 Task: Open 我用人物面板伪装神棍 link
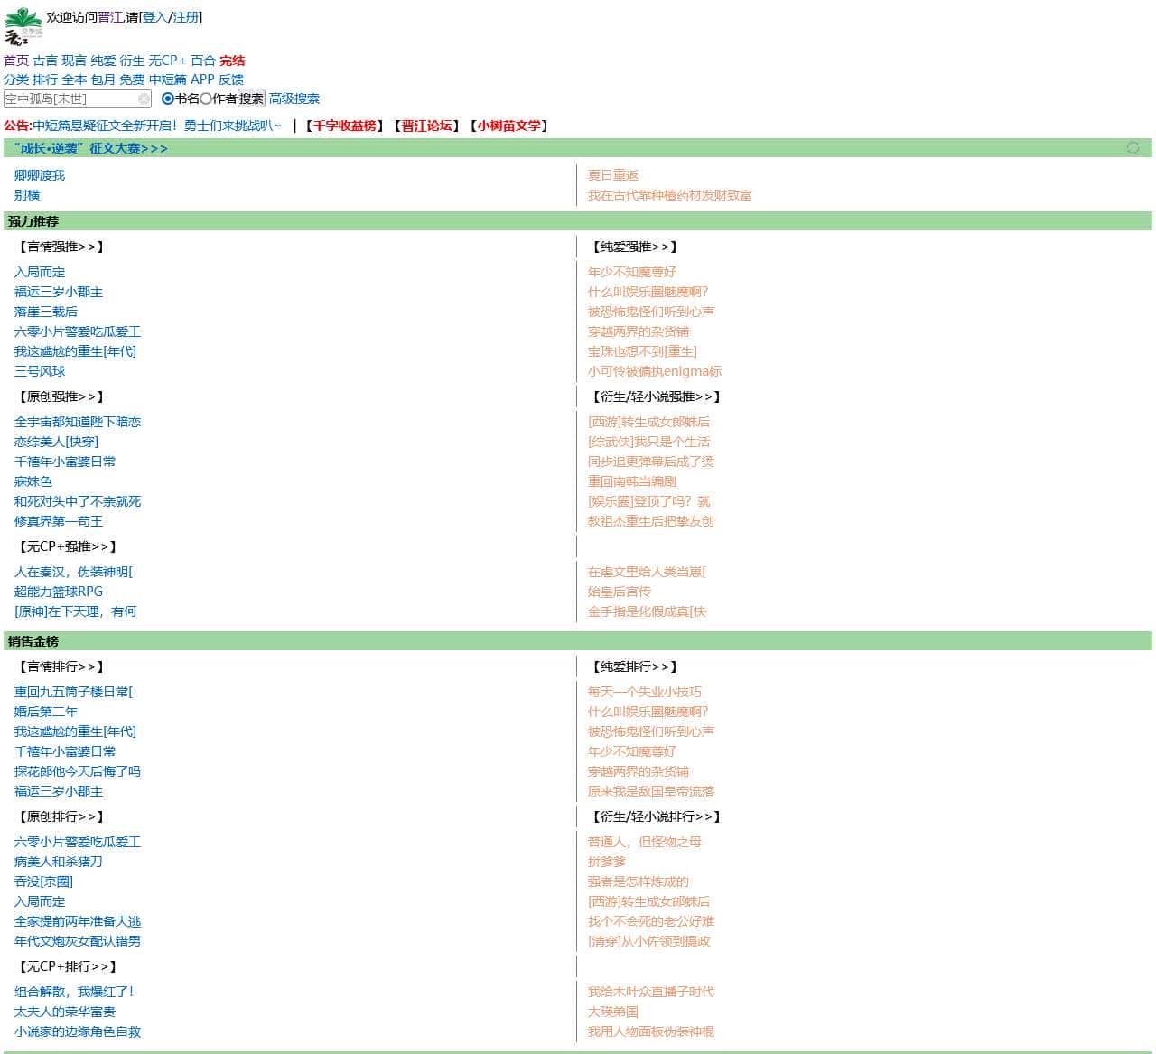pyautogui.click(x=651, y=1031)
